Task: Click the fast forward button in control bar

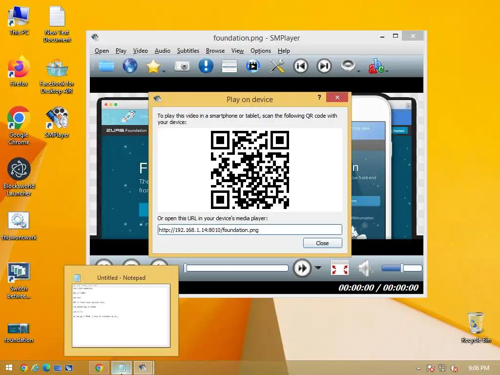Action: (302, 268)
